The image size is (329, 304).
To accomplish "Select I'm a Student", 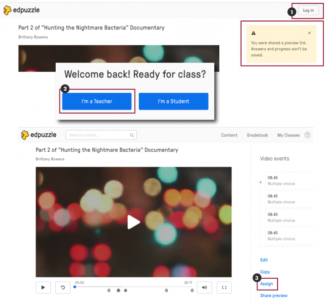I will [x=173, y=101].
